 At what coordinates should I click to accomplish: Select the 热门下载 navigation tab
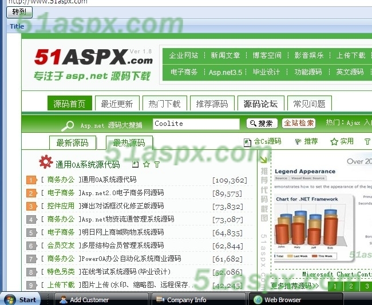[165, 104]
